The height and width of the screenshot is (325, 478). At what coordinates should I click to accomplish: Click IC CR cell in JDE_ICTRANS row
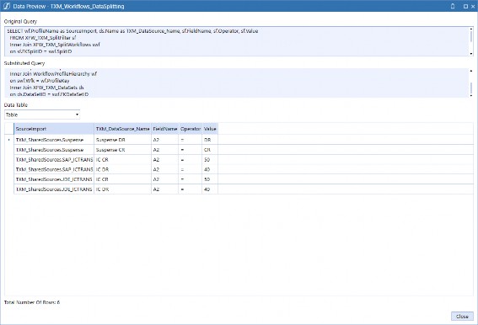pos(122,179)
